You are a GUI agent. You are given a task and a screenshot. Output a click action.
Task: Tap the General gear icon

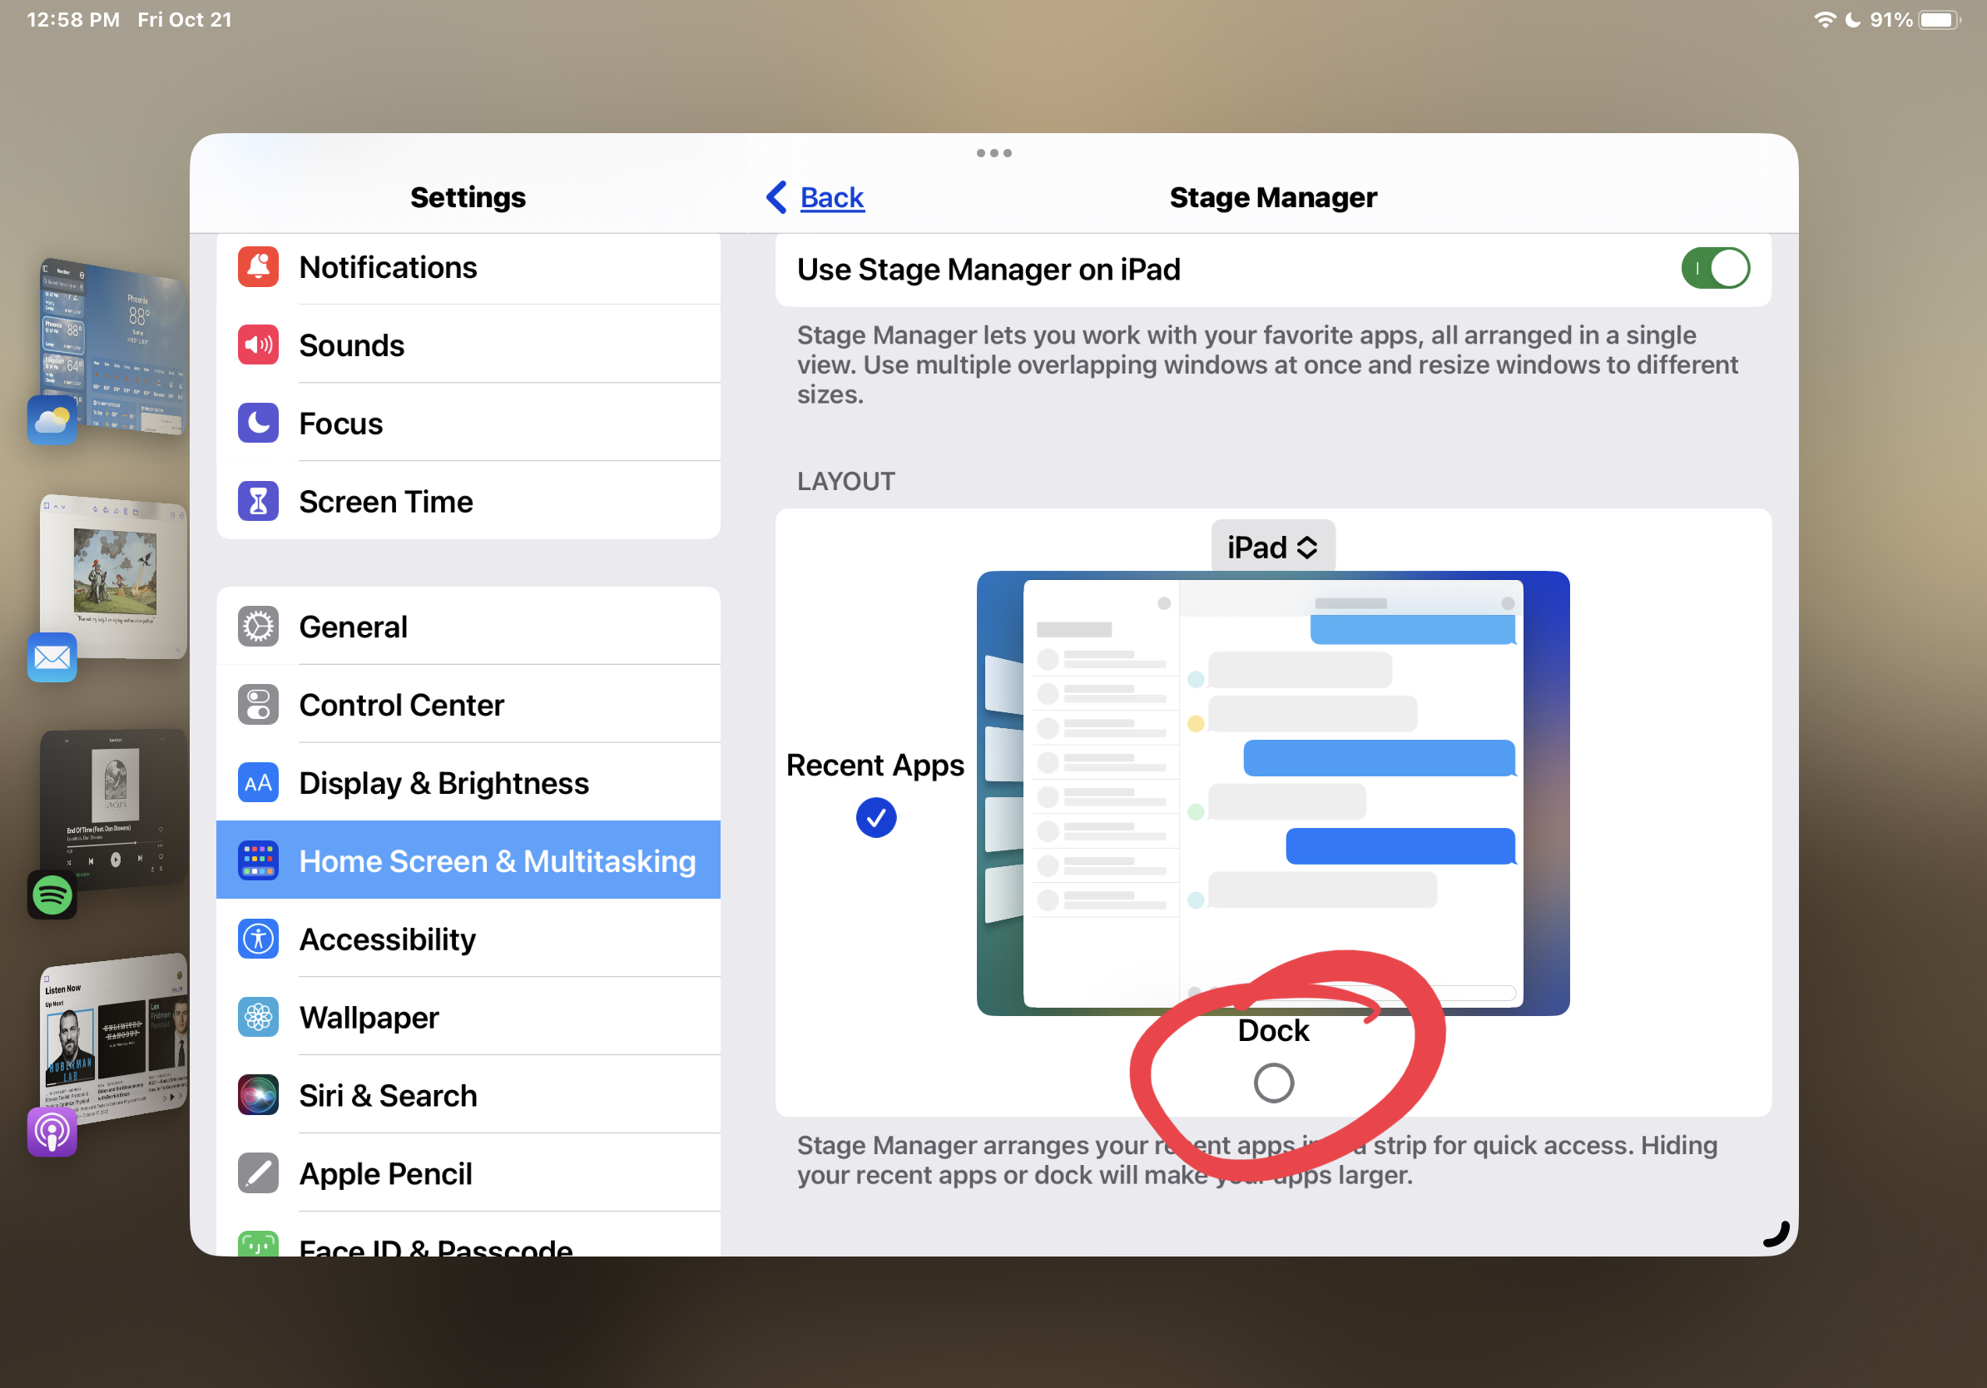[x=258, y=626]
